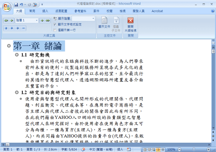This screenshot has width=216, height=152.
Task: Collapse the selected outline item with the minus icon
Action: [x=23, y=28]
